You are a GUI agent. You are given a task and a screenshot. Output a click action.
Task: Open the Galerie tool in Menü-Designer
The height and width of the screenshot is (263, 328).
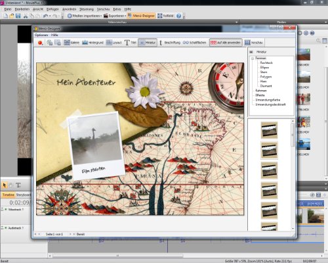pyautogui.click(x=72, y=43)
